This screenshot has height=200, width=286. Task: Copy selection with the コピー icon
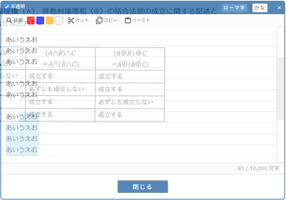(107, 20)
